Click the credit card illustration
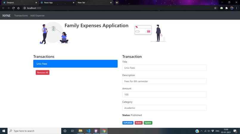The height and width of the screenshot is (134, 240). tap(143, 30)
